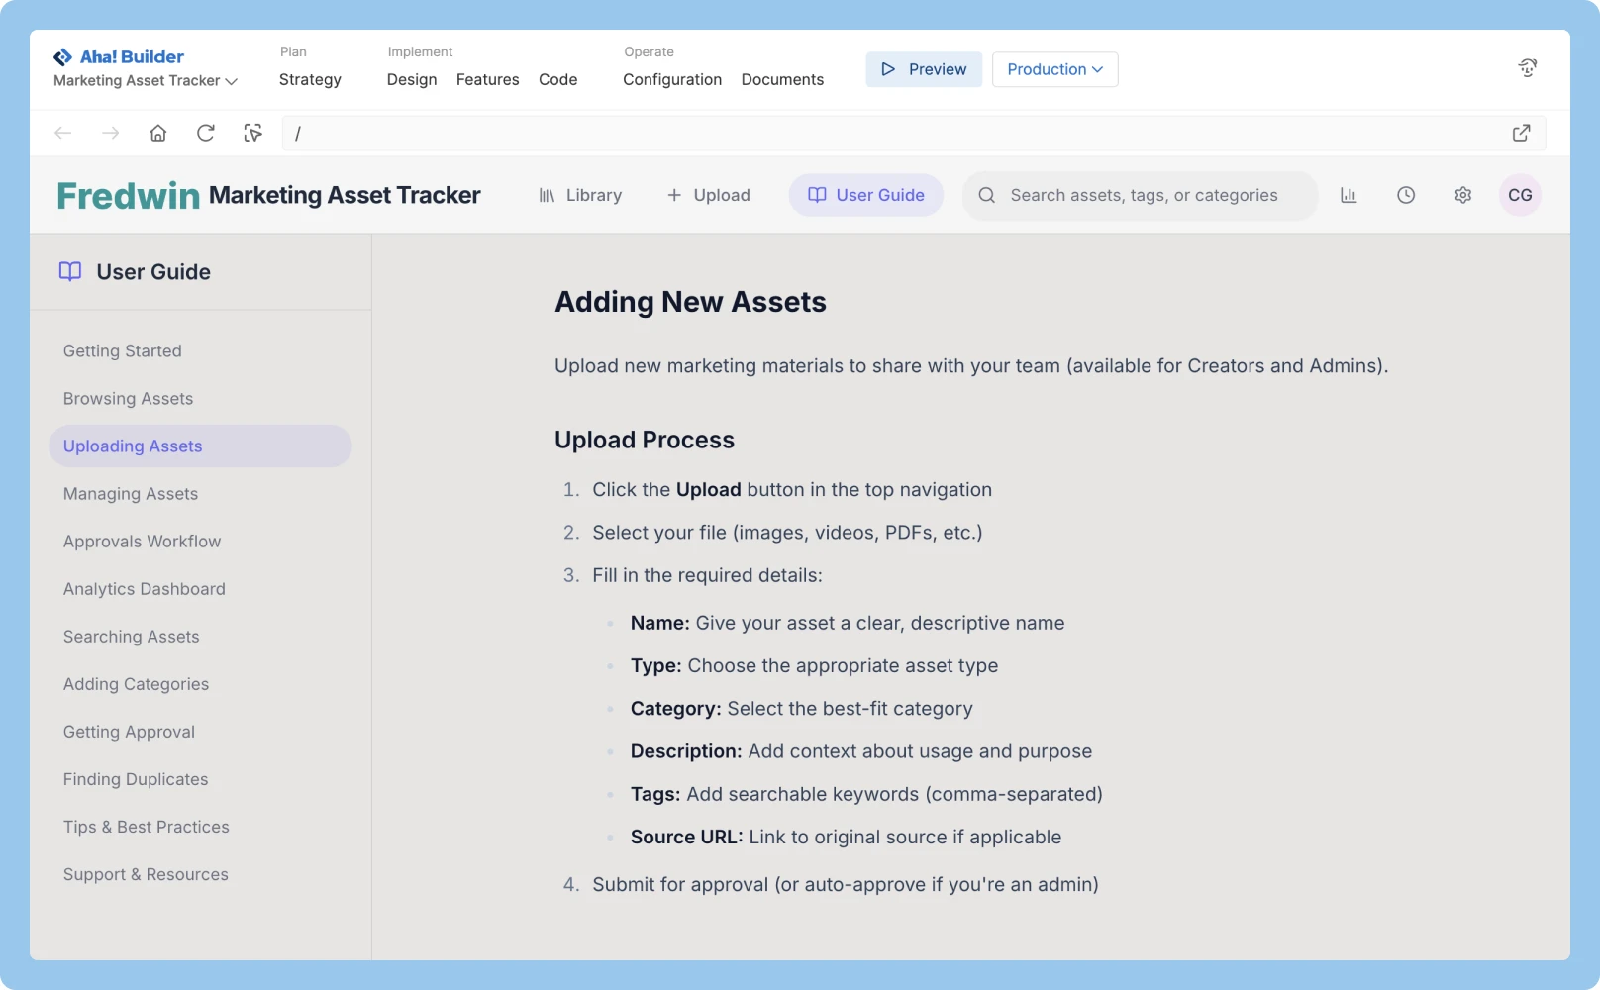Click the history clock icon
Image resolution: width=1600 pixels, height=990 pixels.
point(1406,195)
